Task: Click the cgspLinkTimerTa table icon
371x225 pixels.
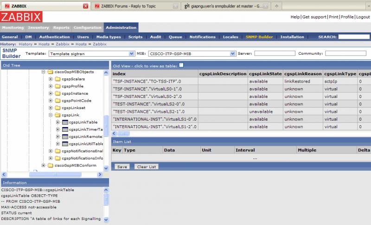Action: pos(65,129)
